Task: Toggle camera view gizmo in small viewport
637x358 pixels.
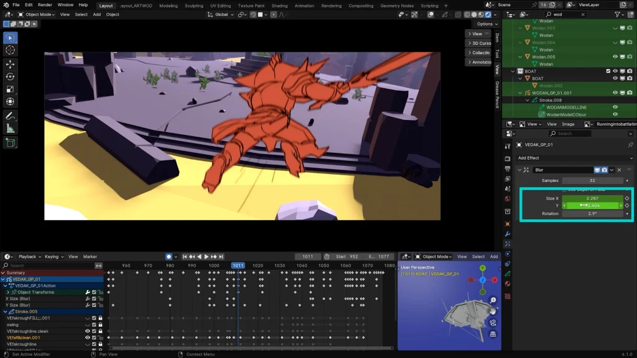Action: click(x=493, y=323)
